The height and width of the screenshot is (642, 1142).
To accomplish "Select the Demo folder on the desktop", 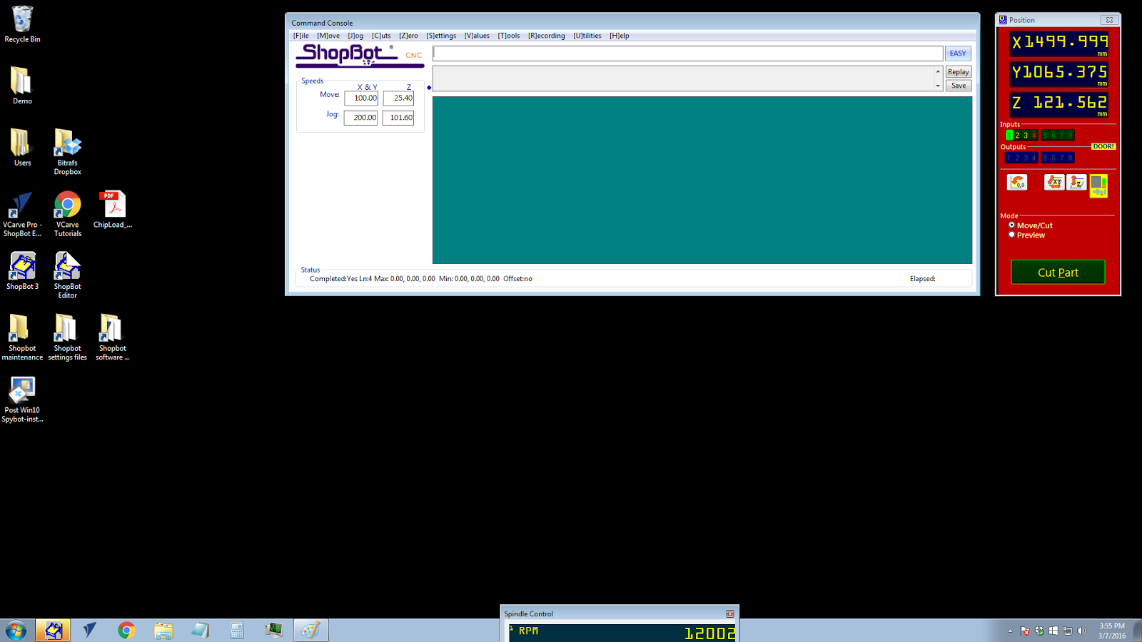I will coord(22,86).
